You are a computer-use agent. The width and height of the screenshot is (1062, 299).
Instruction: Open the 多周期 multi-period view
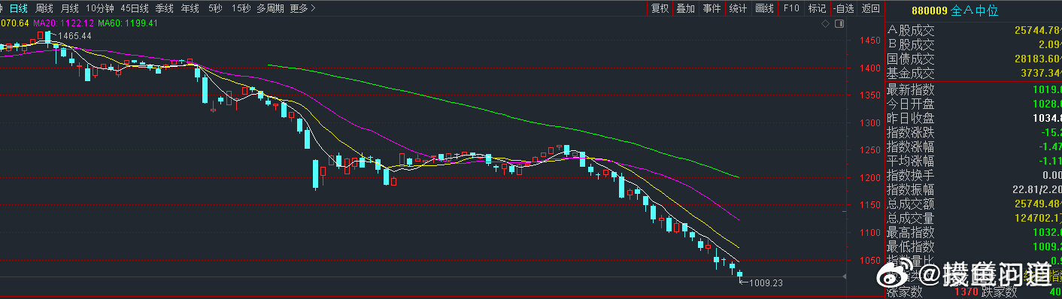tap(270, 8)
